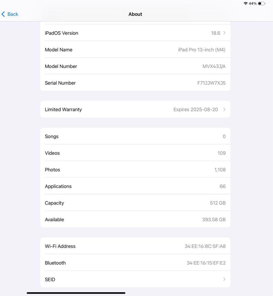Tap the blue back chevron icon
This screenshot has height=296, width=273.
click(x=3, y=14)
